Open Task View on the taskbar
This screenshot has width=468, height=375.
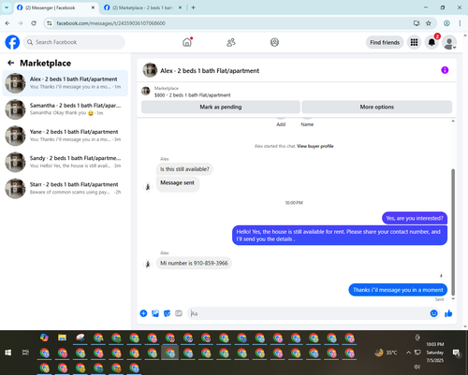coord(25,353)
